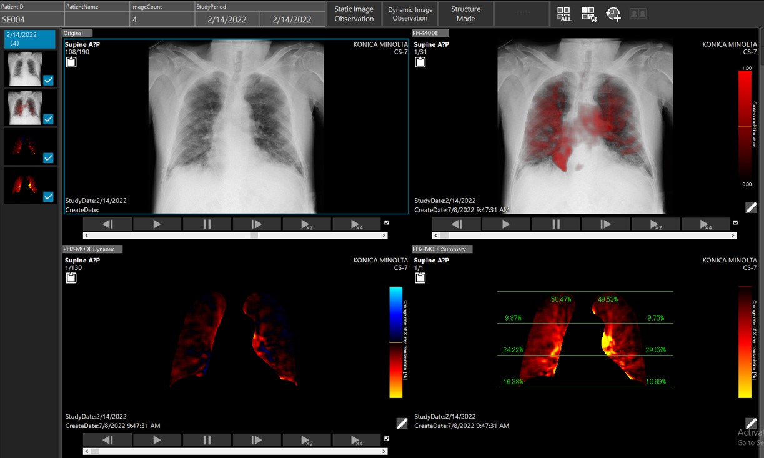Play the Original panel image sequence
The width and height of the screenshot is (764, 458).
coord(157,224)
